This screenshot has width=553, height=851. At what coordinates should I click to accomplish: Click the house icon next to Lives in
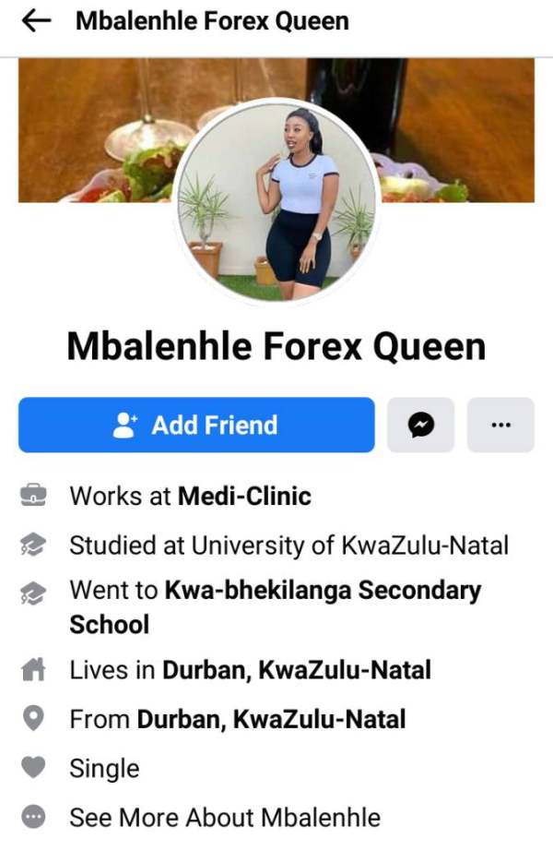33,669
